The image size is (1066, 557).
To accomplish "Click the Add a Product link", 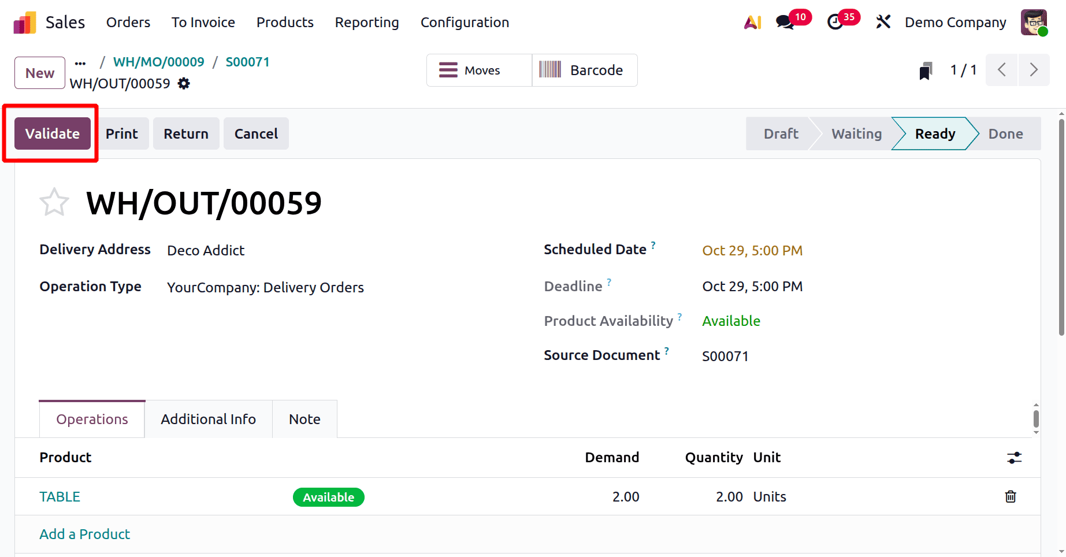I will (x=84, y=534).
